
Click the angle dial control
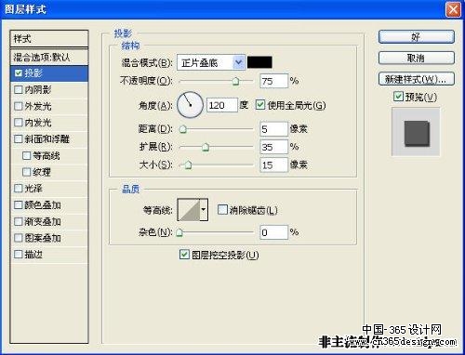click(x=190, y=105)
